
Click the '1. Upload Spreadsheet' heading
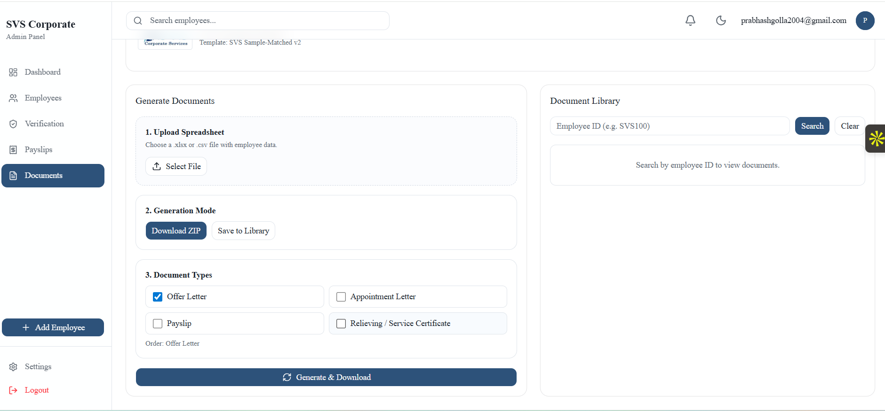[184, 132]
